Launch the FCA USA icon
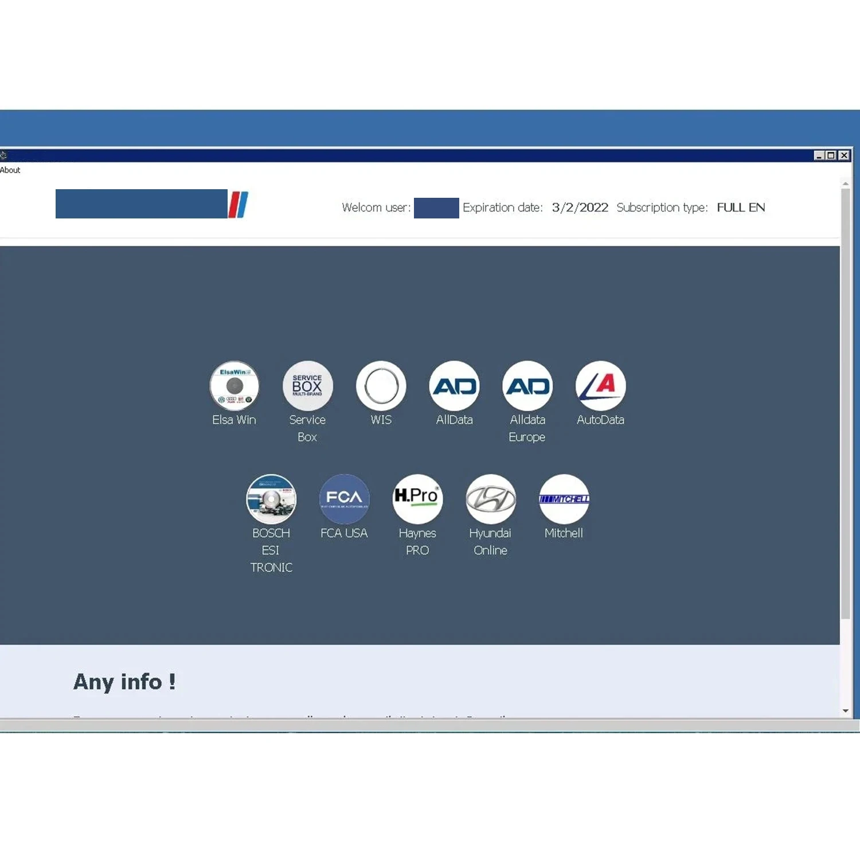Image resolution: width=860 pixels, height=860 pixels. click(344, 499)
